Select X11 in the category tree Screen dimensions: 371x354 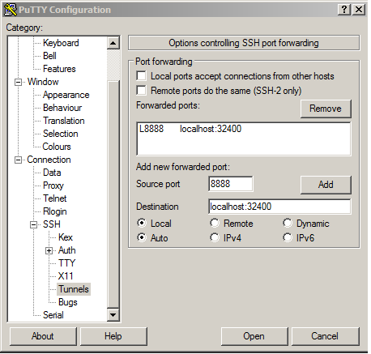(x=66, y=276)
